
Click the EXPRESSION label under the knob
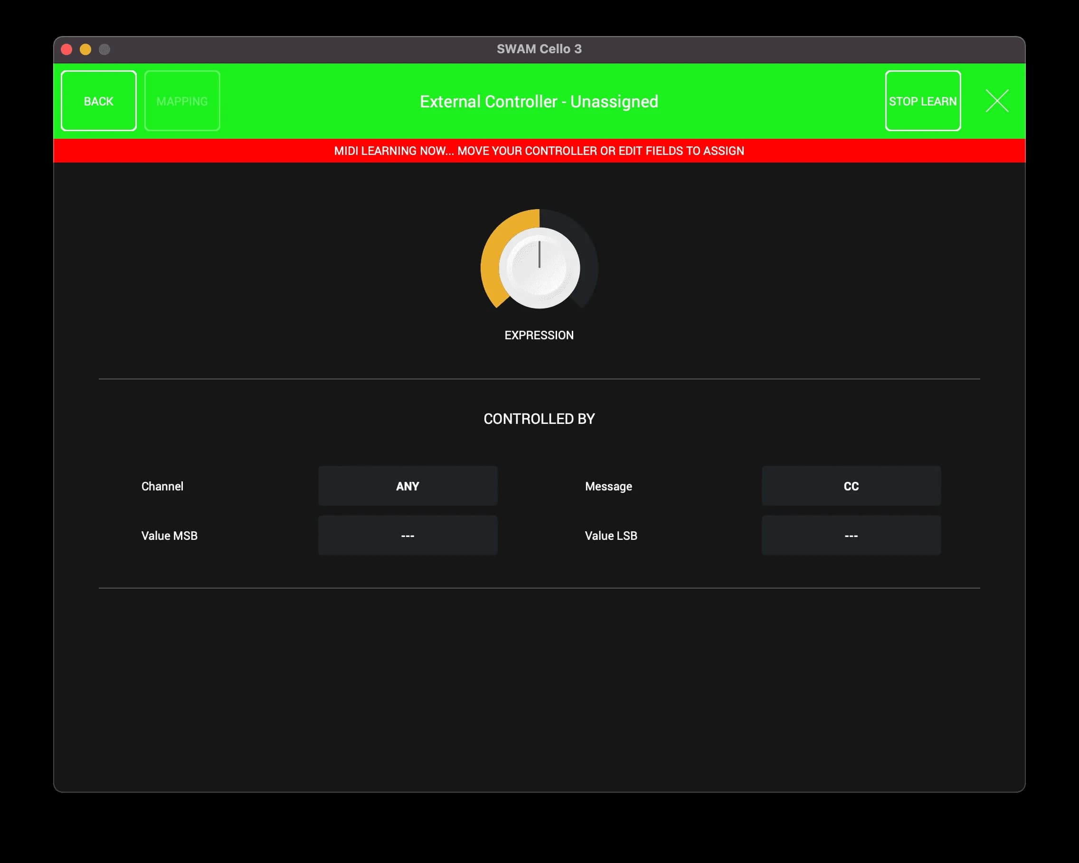tap(539, 335)
